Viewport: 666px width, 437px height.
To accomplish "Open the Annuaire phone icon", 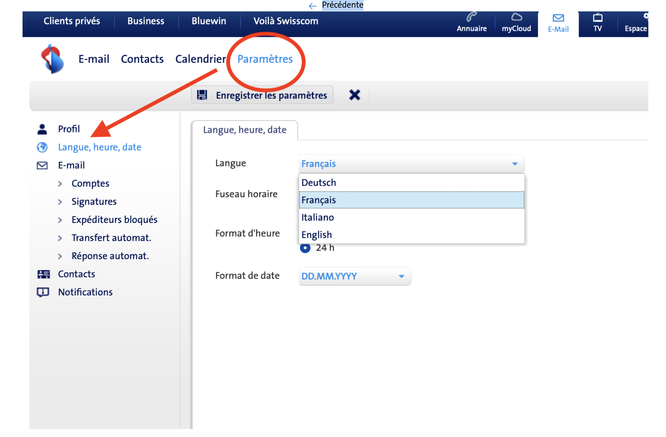I will pyautogui.click(x=472, y=17).
